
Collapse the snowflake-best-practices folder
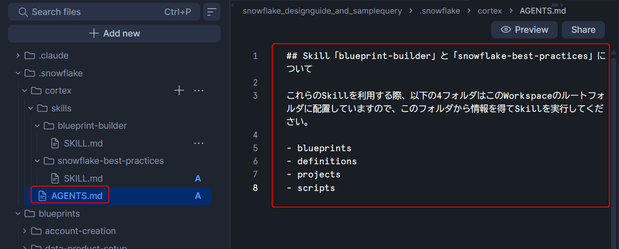pyautogui.click(x=37, y=161)
